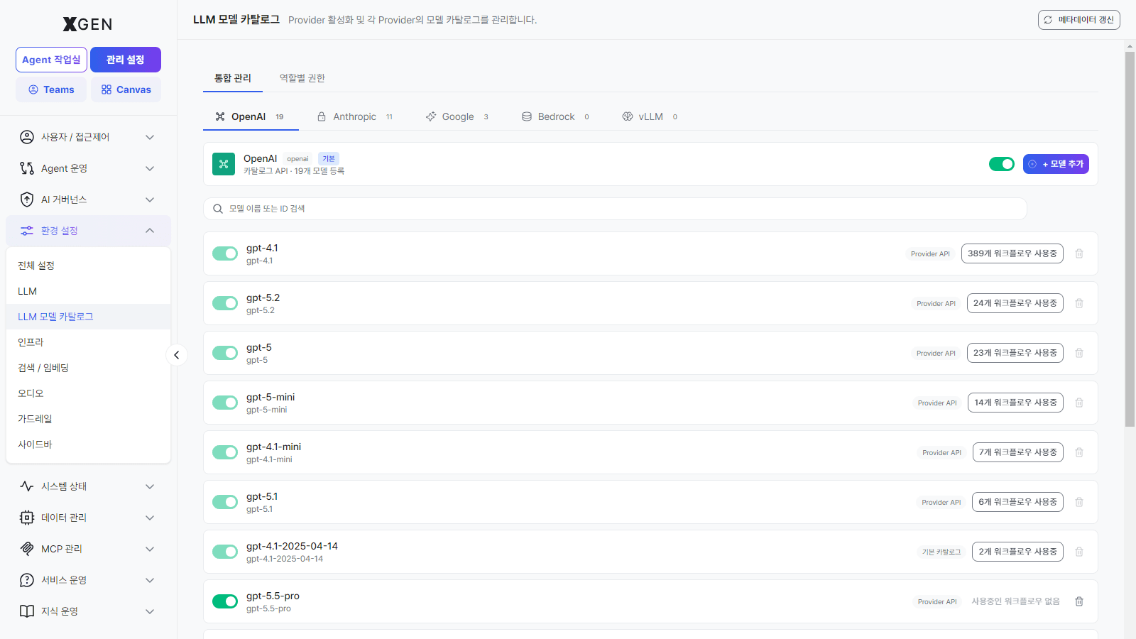This screenshot has width=1136, height=639.
Task: Expand the Agent 운영 section
Action: pyautogui.click(x=150, y=168)
